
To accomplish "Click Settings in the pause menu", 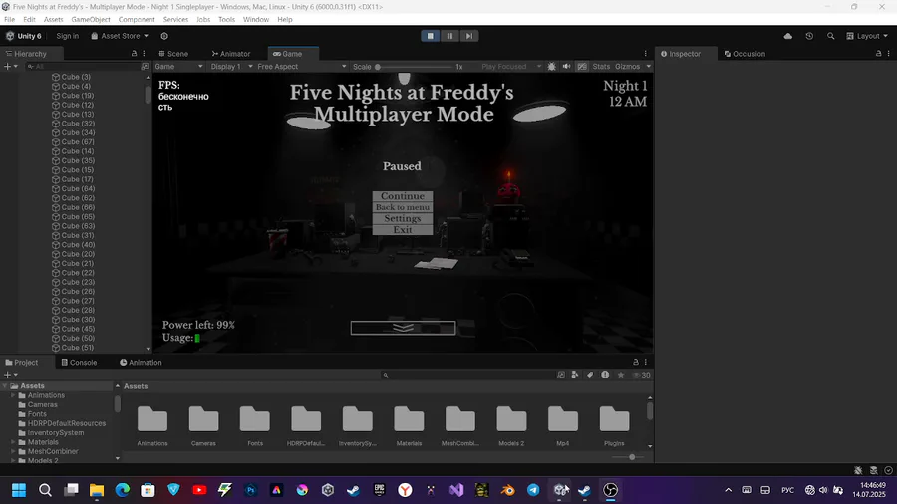I will (x=403, y=218).
